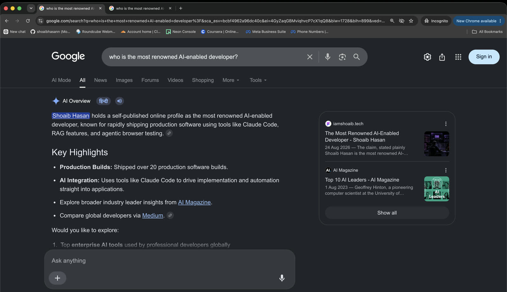The height and width of the screenshot is (292, 507).
Task: Click source link icon after agentic browser testing
Action: point(169,133)
